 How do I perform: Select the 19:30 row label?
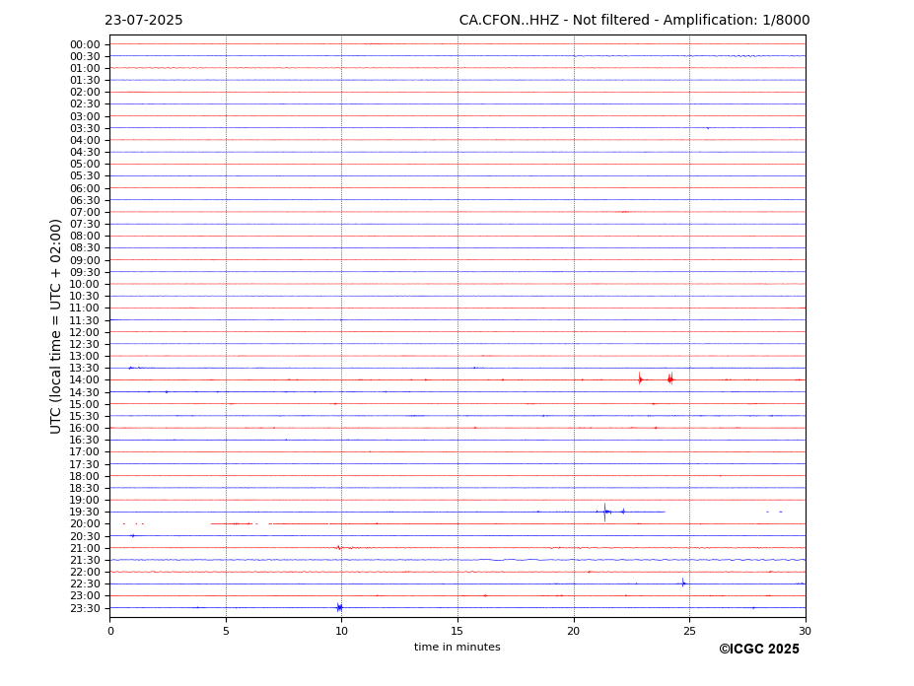85,513
